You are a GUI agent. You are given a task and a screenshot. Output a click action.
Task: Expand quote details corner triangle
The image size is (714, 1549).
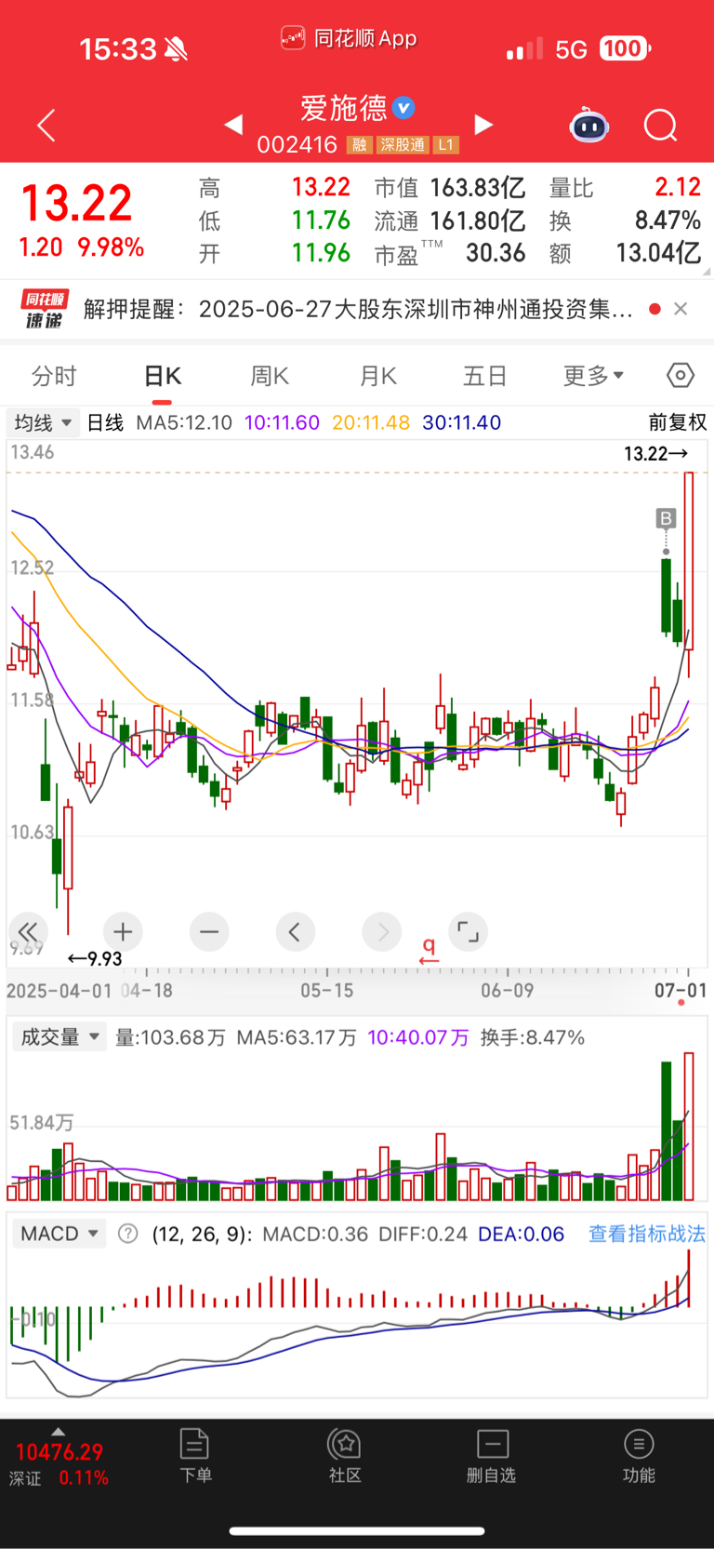(707, 272)
